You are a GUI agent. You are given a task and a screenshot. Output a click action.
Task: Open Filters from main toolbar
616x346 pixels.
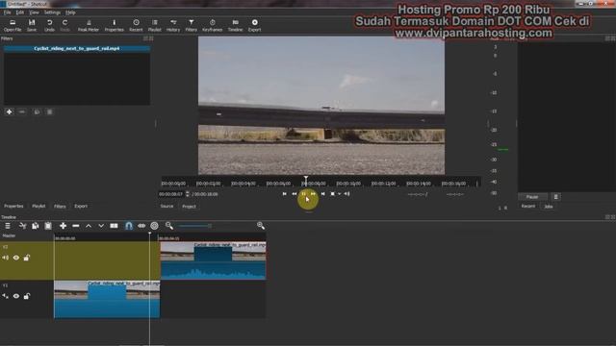point(192,26)
